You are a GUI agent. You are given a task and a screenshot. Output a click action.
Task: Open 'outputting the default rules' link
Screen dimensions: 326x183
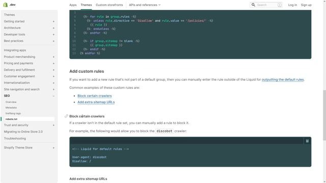(283, 79)
